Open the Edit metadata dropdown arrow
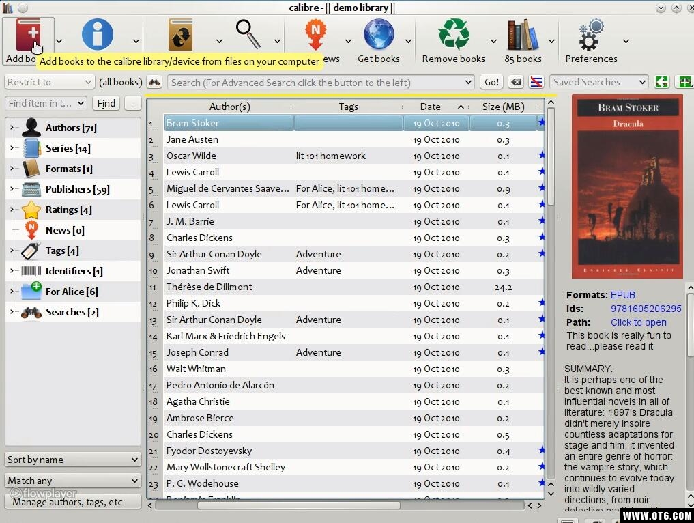 (136, 41)
